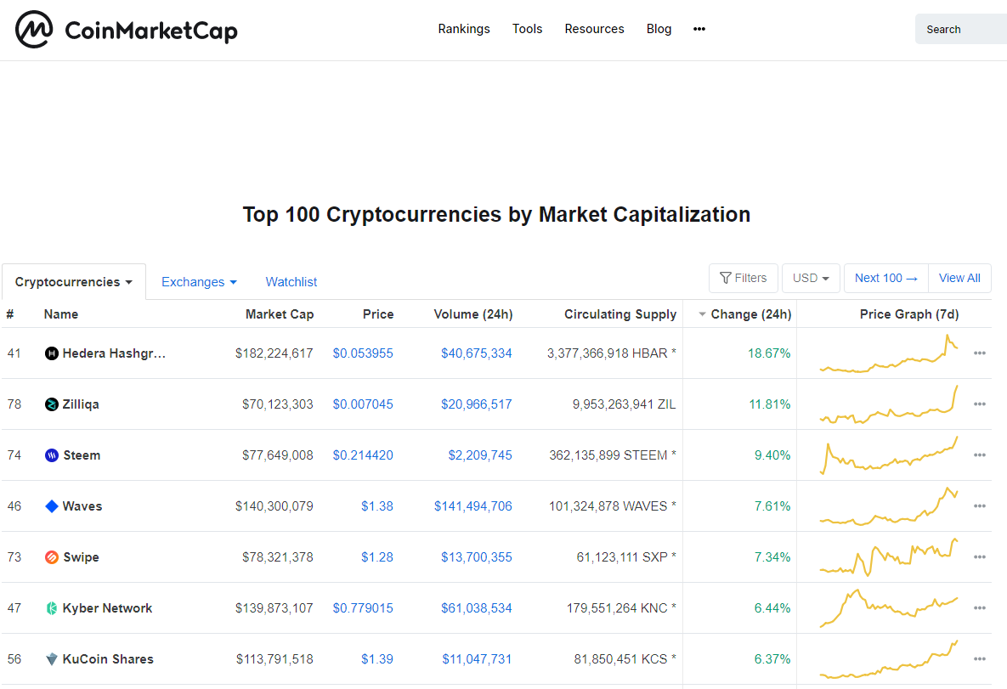View Hedera Hashgraph 7d price graph
This screenshot has width=1007, height=689.
(889, 353)
